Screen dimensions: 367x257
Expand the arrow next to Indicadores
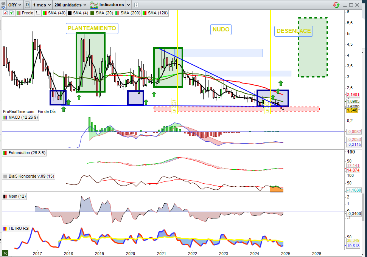click(128, 5)
